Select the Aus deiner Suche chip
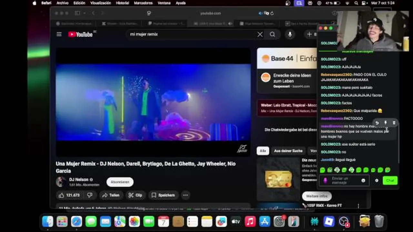Image resolution: width=413 pixels, height=232 pixels. (288, 151)
